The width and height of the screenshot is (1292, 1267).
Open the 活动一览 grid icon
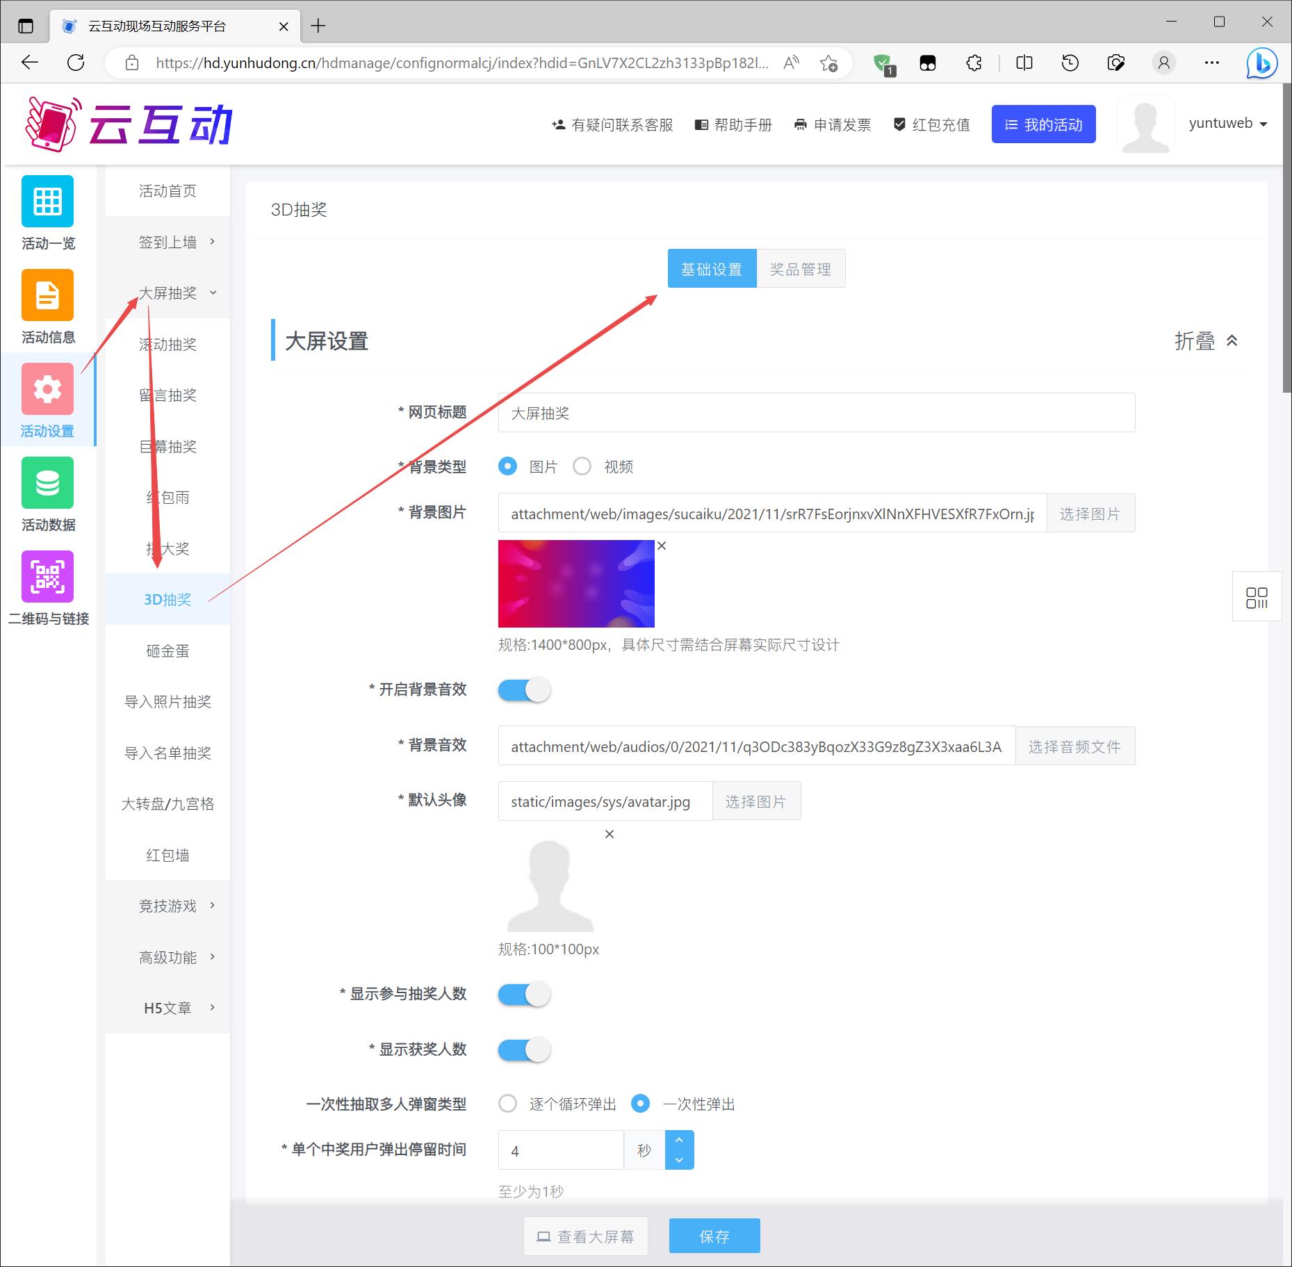pos(47,202)
